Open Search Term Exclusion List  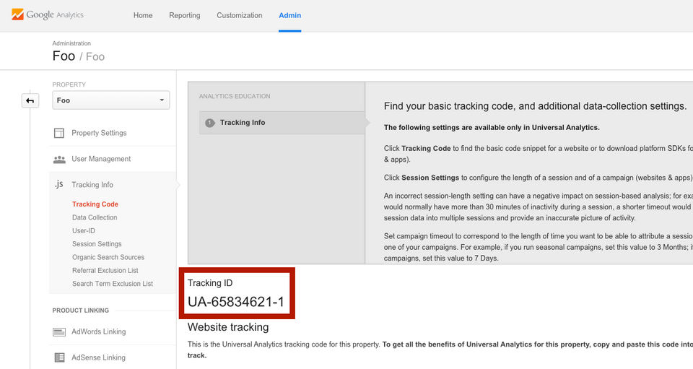point(113,284)
